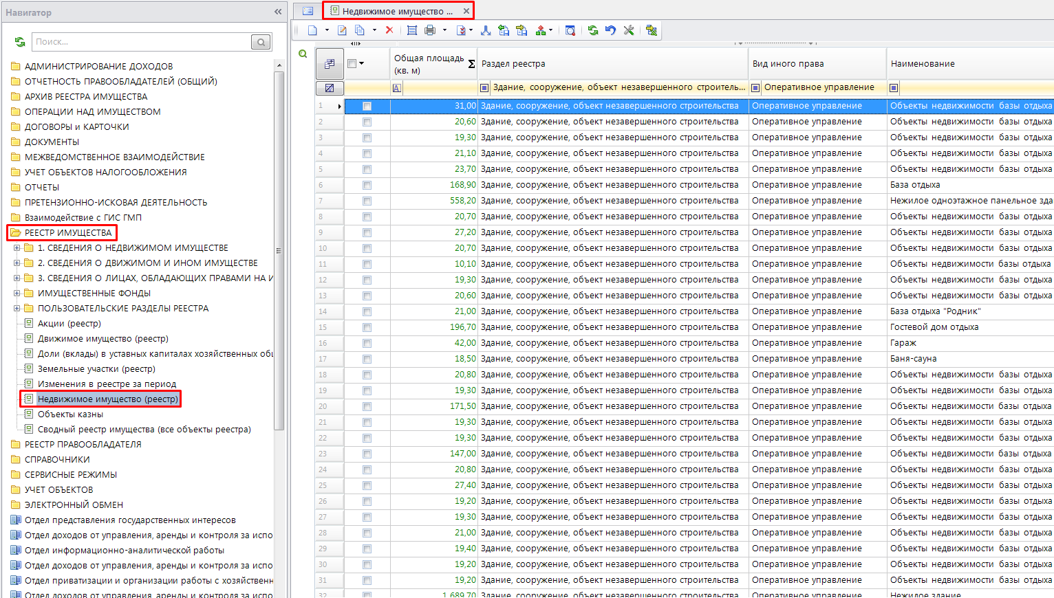Click the workspace home tab icon
The height and width of the screenshot is (598, 1054).
click(x=308, y=11)
